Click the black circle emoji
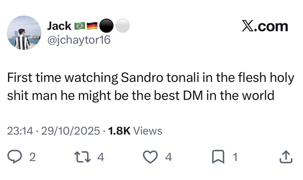The image size is (303, 180). coord(106,26)
